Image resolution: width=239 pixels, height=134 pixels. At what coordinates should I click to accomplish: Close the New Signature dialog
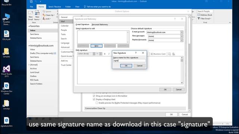click(x=143, y=53)
